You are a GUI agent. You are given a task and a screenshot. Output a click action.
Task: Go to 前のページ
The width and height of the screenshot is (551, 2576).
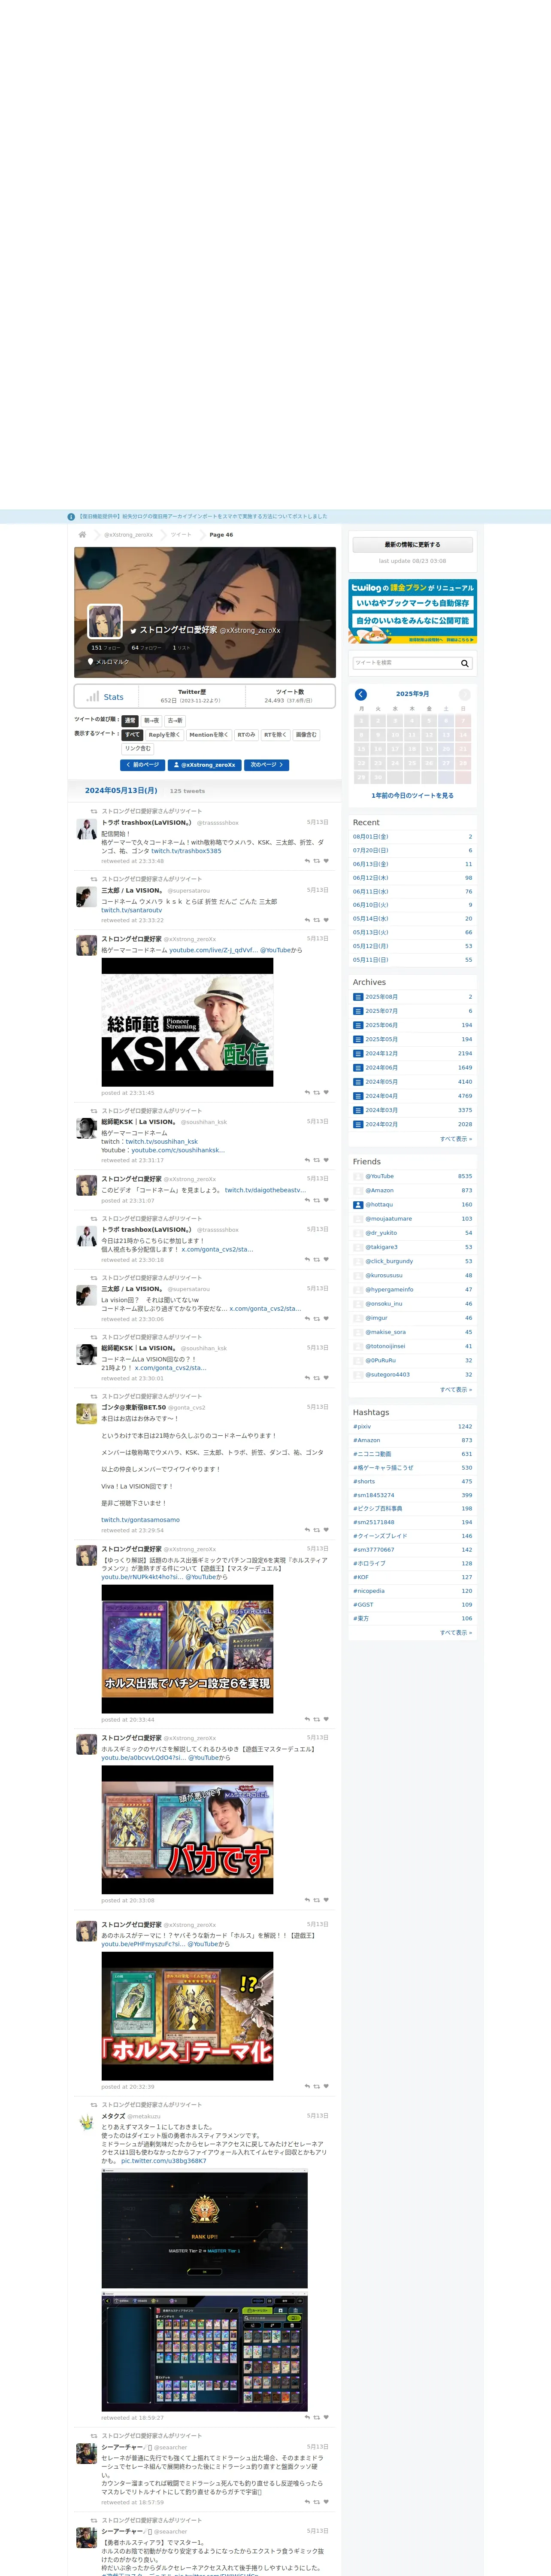coord(142,765)
